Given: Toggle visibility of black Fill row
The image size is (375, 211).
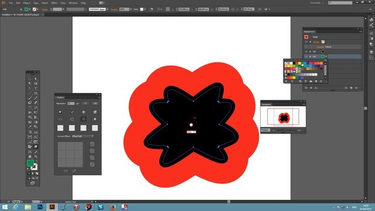Looking at the screenshot, I should coord(306,52).
